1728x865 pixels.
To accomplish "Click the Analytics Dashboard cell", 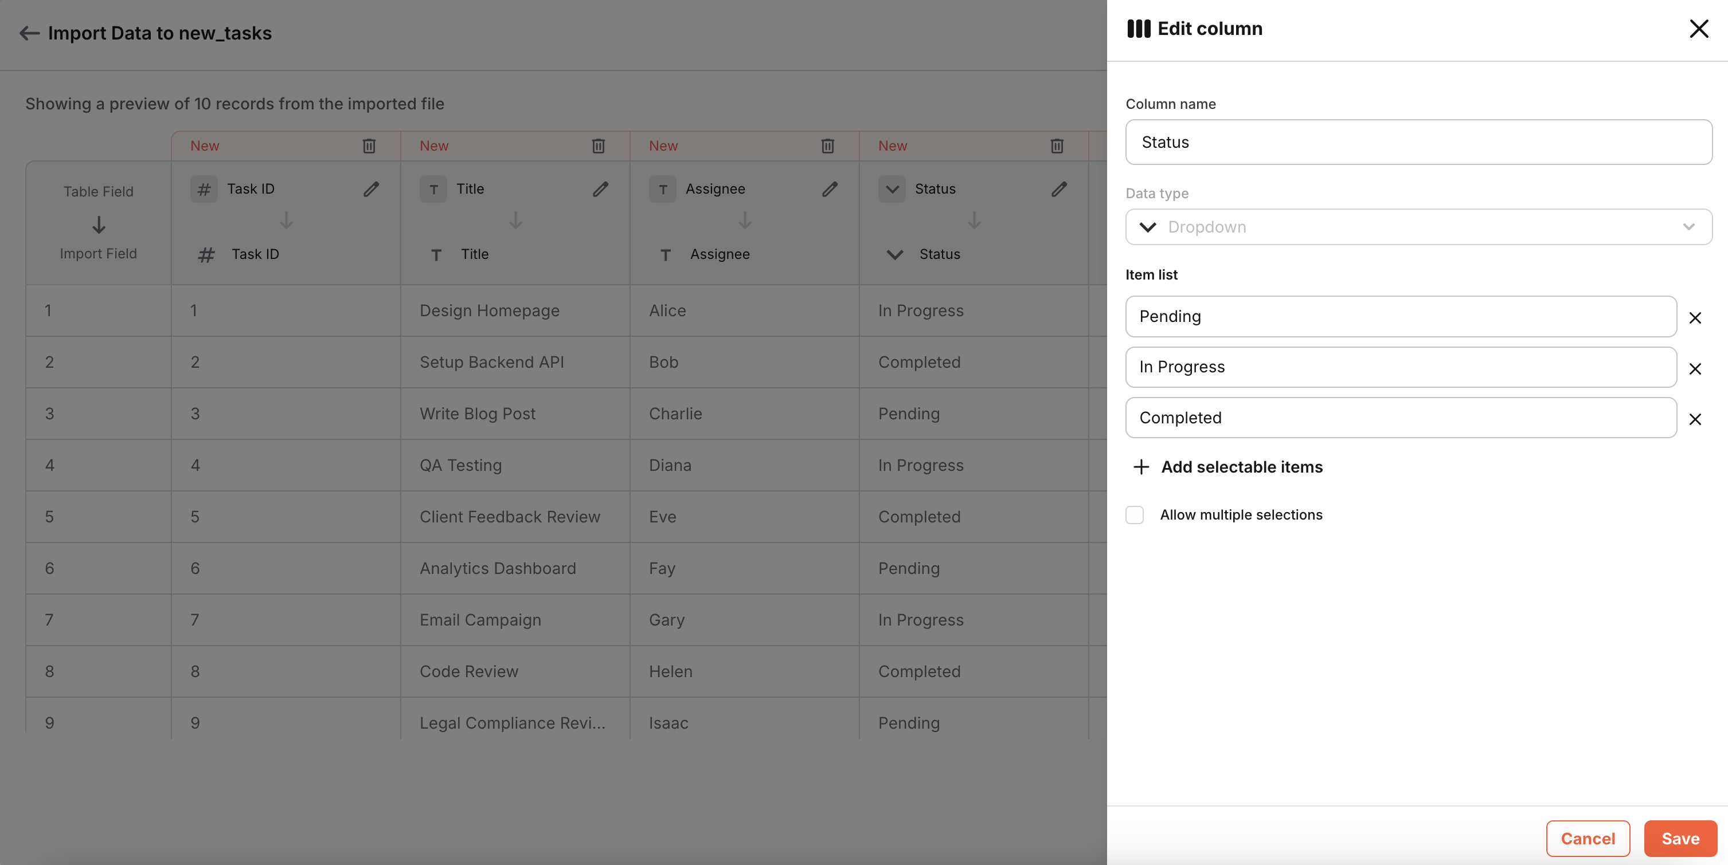I will (515, 568).
